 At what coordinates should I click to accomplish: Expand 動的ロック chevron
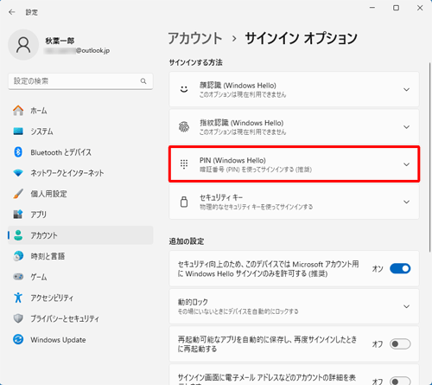406,306
